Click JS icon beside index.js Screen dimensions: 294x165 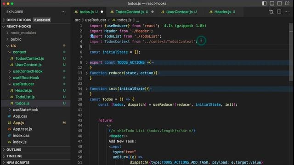click(x=9, y=142)
